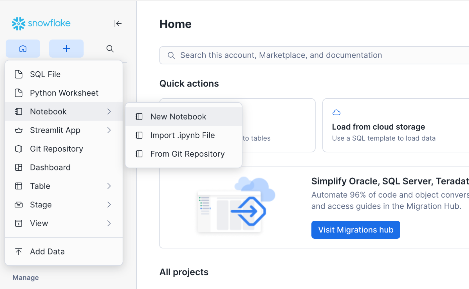Viewport: 469px width, 289px height.
Task: Open the Stage menu item
Action: coord(64,205)
